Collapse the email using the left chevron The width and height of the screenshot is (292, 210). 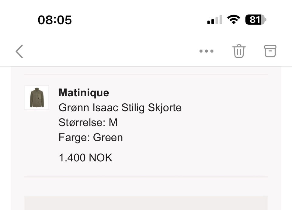[x=19, y=51]
